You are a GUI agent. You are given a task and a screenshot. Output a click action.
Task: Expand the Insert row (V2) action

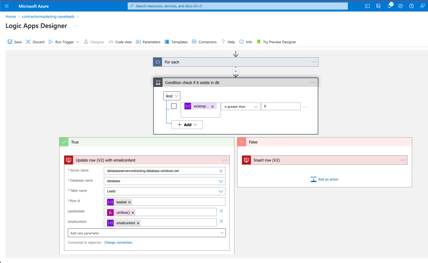pos(325,160)
